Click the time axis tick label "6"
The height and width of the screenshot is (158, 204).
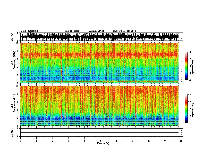[x=117, y=141]
